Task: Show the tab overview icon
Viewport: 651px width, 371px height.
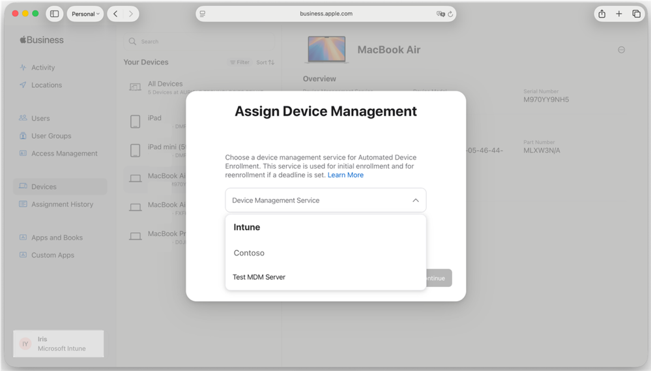Action: 636,14
